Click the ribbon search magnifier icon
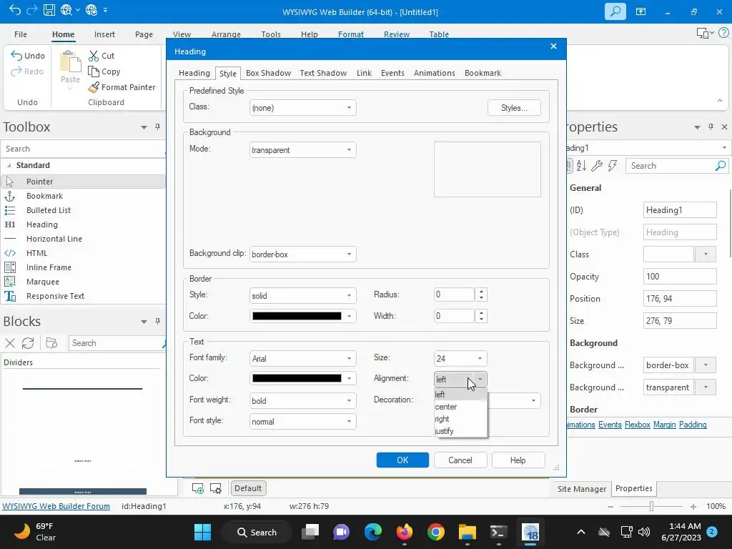This screenshot has width=732, height=549. 615,11
